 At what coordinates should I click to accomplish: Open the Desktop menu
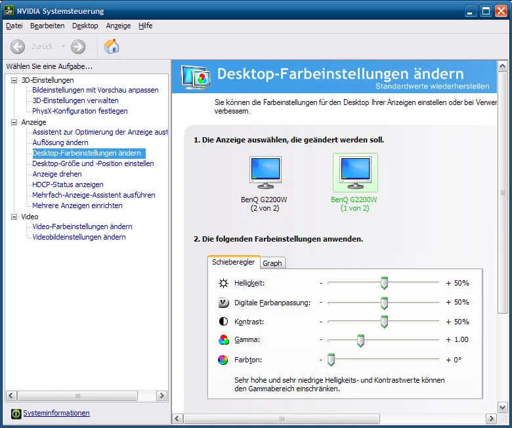pyautogui.click(x=85, y=26)
